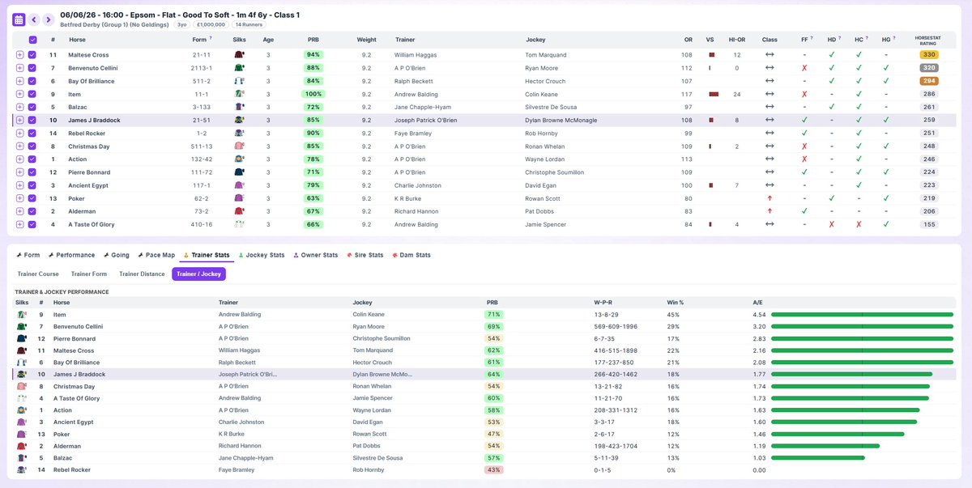Click Christmas Day pink silks in the runners table

(x=239, y=146)
